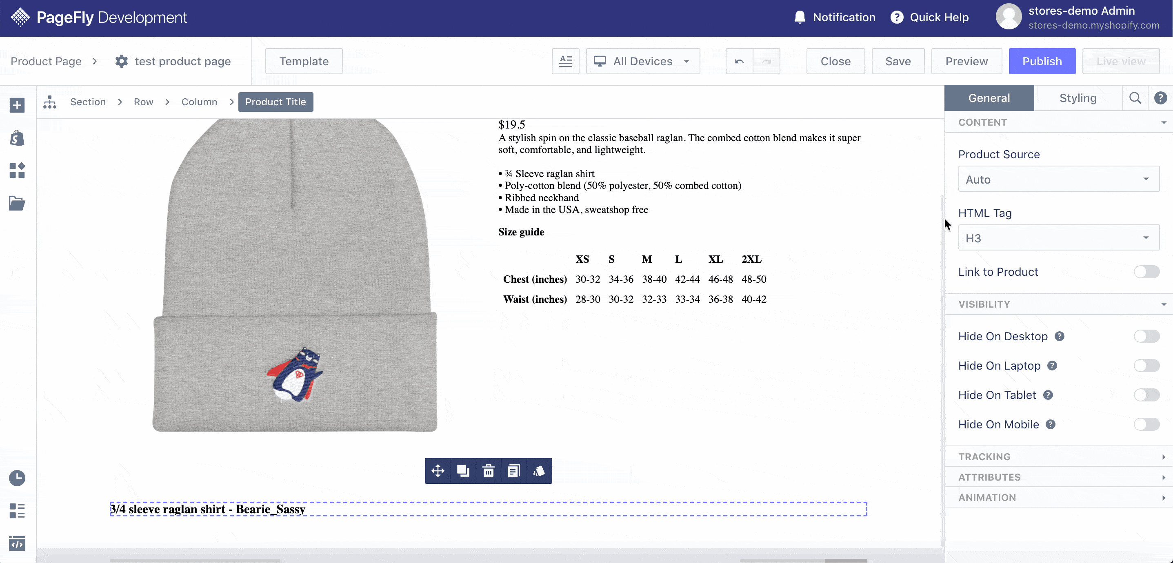Click the test product page title
Screen dimensions: 1173x563
point(182,62)
